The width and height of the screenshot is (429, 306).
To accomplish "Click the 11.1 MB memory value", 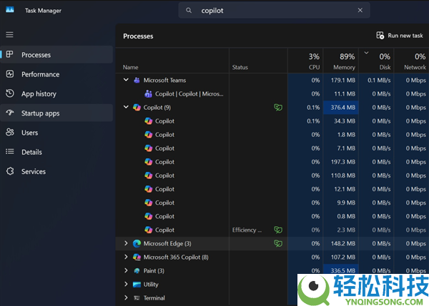I will tap(345, 94).
